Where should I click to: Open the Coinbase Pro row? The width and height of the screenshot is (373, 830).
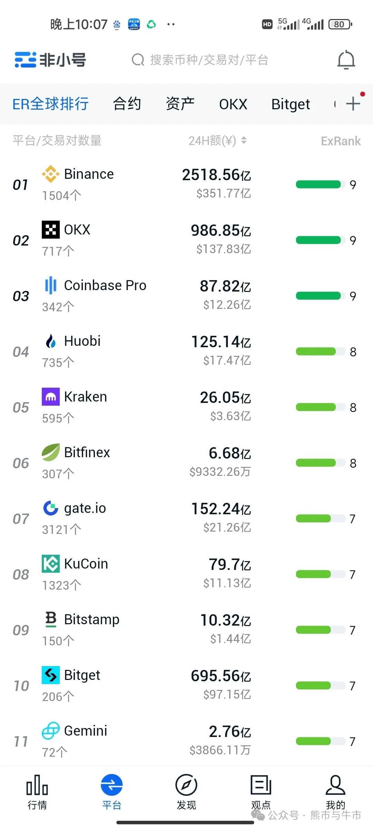pyautogui.click(x=186, y=296)
